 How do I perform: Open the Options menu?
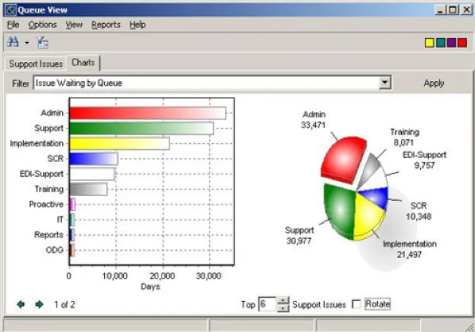pos(42,24)
